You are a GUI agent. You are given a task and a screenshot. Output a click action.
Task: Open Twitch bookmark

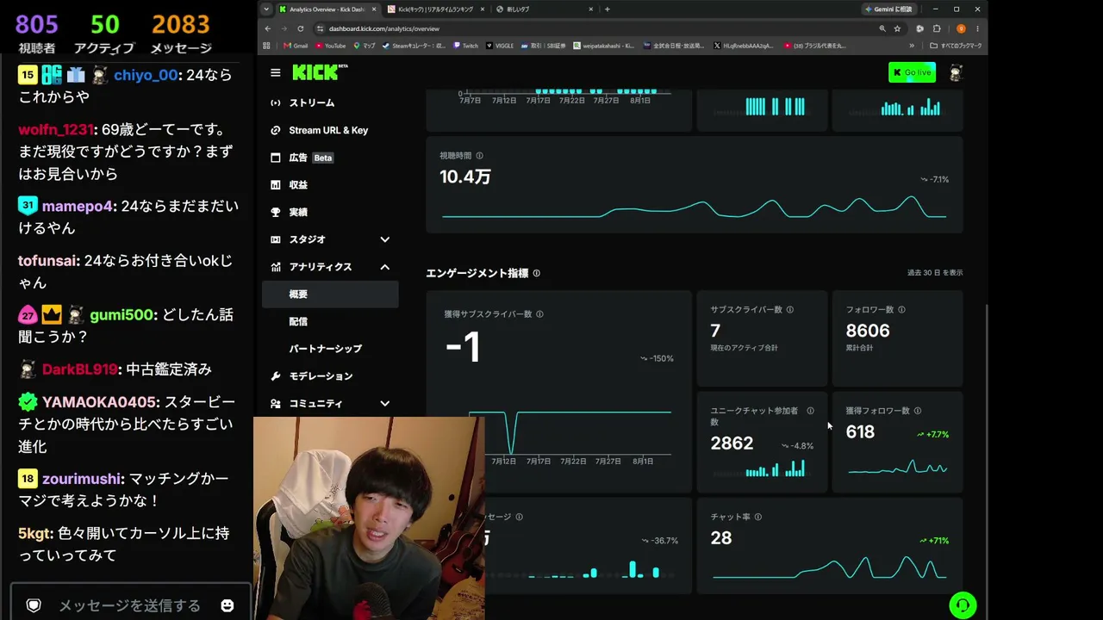465,46
